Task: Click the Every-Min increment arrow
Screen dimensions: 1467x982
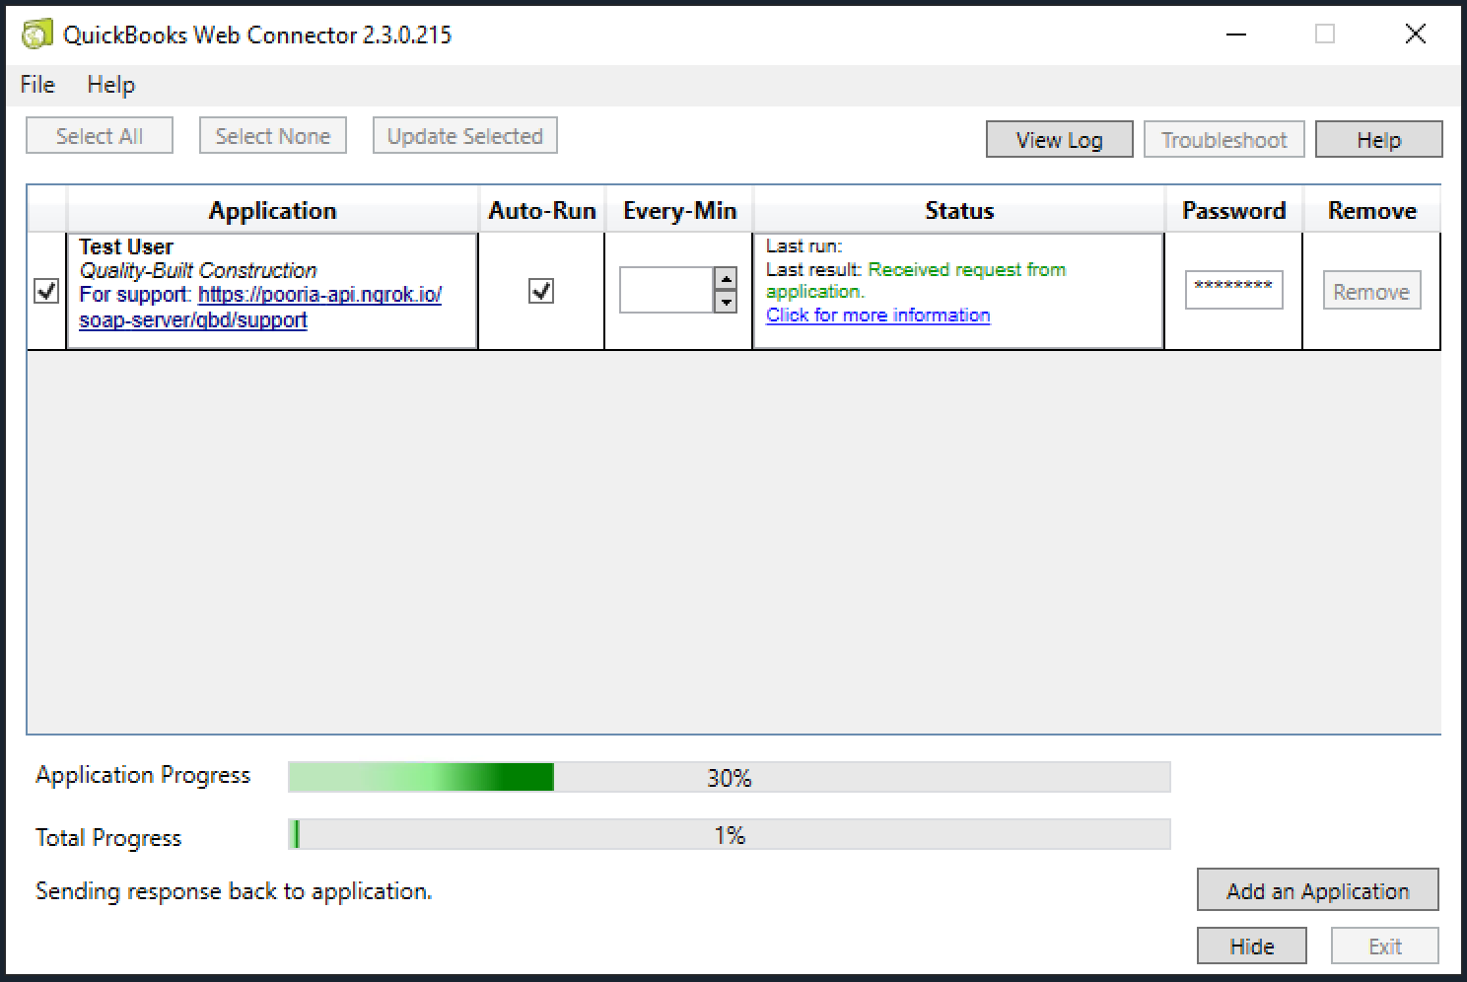Action: (x=727, y=278)
